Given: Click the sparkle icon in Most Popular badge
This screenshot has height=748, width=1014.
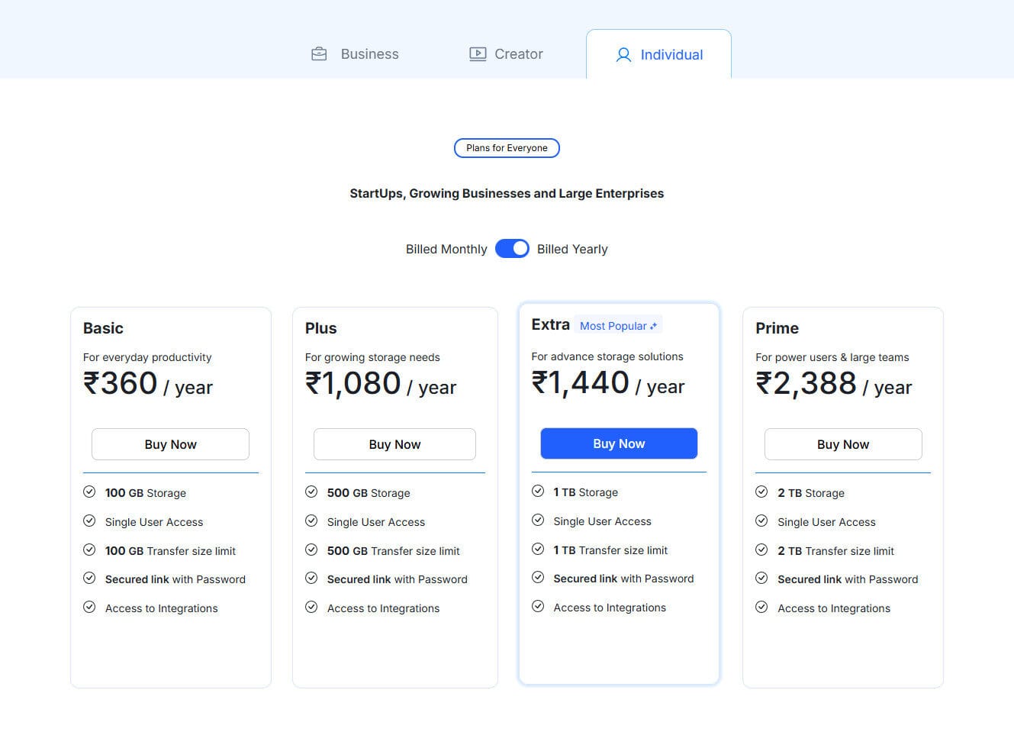Looking at the screenshot, I should (653, 325).
